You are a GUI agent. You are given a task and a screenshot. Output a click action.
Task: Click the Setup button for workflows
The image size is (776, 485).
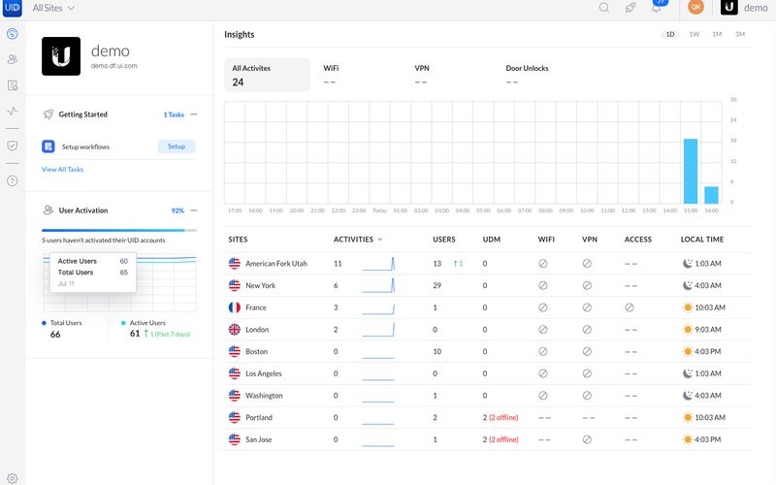pyautogui.click(x=177, y=146)
